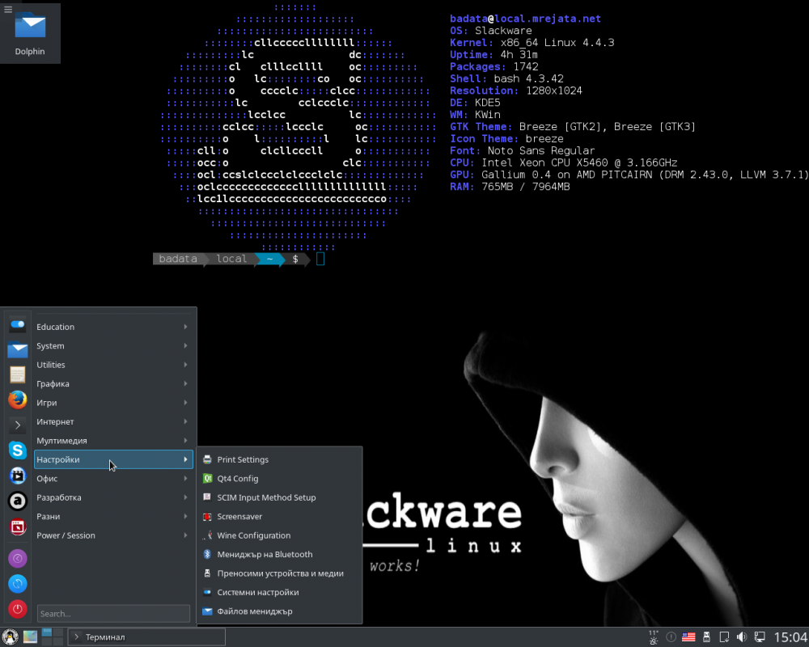Open the penguin application launcher in taskbar
809x647 pixels.
coord(9,637)
